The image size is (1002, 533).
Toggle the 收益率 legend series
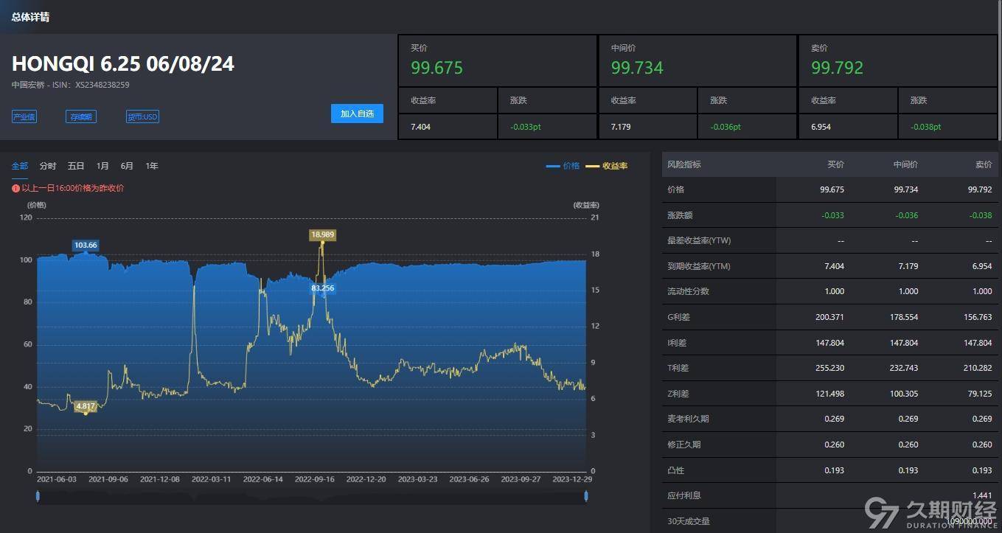(x=607, y=166)
